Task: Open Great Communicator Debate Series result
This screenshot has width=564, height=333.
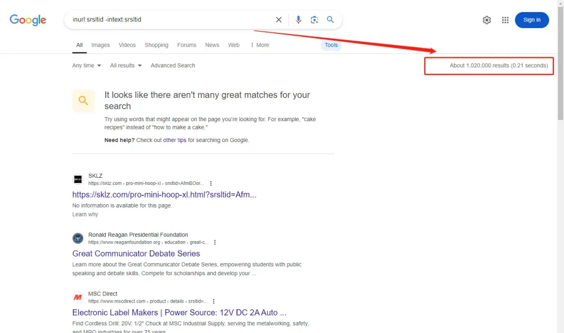Action: pyautogui.click(x=136, y=254)
